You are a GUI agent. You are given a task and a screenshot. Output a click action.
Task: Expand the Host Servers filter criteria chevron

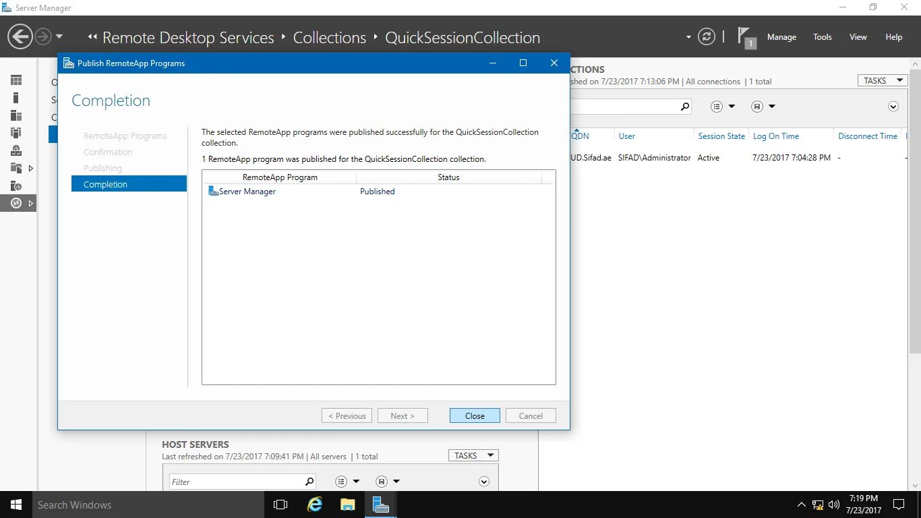483,482
